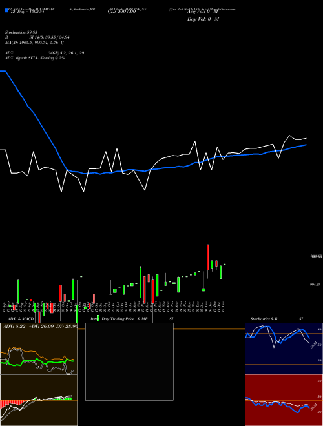
Task: Open the blue stochastics chart panel
Action: (284, 349)
